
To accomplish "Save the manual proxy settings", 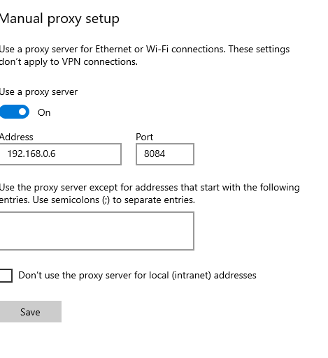I will (x=31, y=312).
